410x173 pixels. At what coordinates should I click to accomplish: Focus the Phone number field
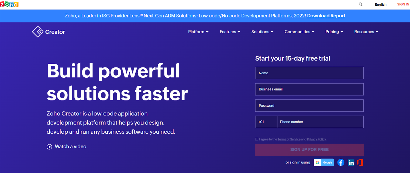pyautogui.click(x=320, y=122)
